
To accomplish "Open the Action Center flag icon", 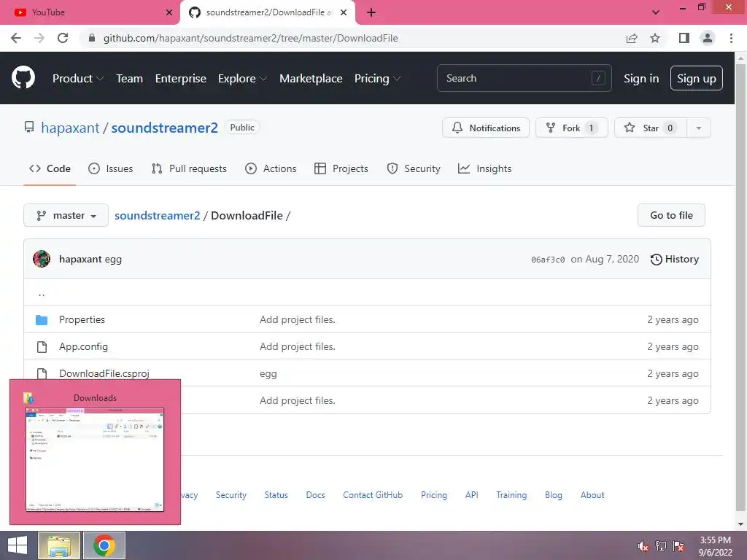I will 678,546.
